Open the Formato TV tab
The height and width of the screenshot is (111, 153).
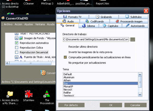point(73,17)
